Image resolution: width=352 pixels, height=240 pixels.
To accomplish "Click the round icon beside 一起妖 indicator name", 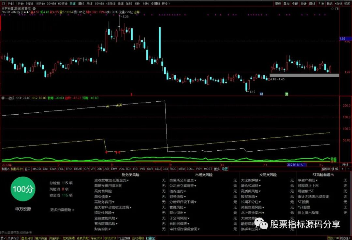I will [3, 98].
